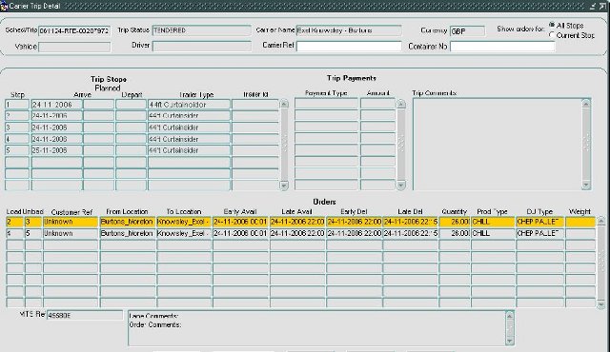Screen dimensions: 610x352
Task: Click the Trip Payments scroll up arrow
Action: point(401,104)
